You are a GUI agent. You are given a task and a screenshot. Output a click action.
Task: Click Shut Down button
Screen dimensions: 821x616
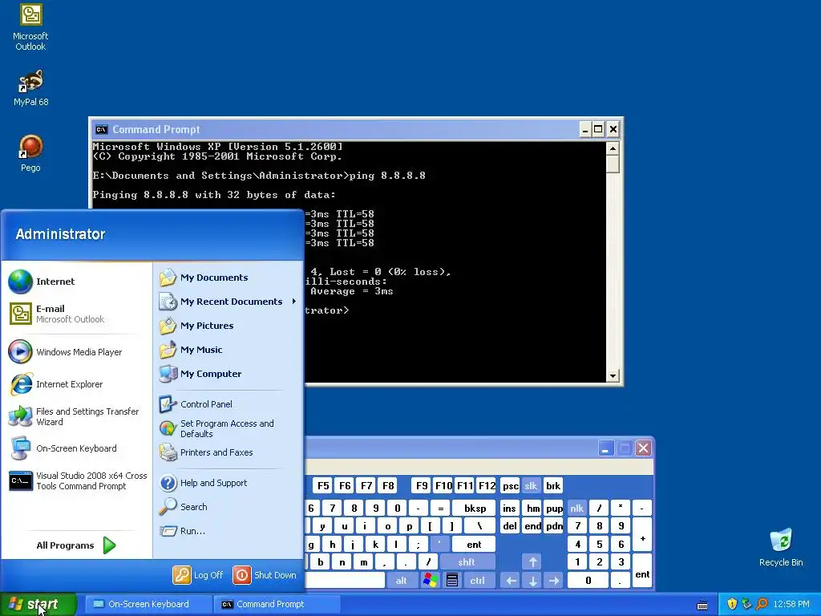[x=265, y=574]
